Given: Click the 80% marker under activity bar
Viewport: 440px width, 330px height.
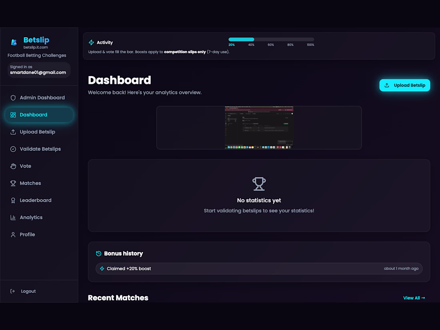Looking at the screenshot, I should 290,45.
